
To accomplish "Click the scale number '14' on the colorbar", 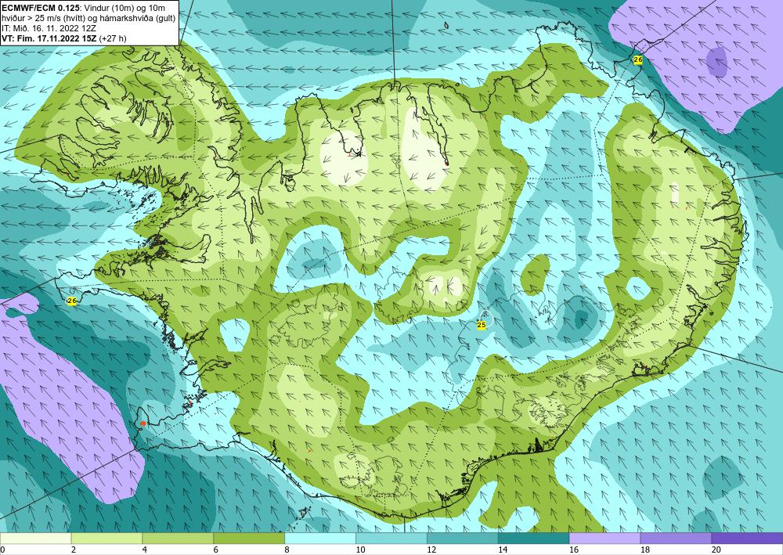I will pyautogui.click(x=503, y=550).
